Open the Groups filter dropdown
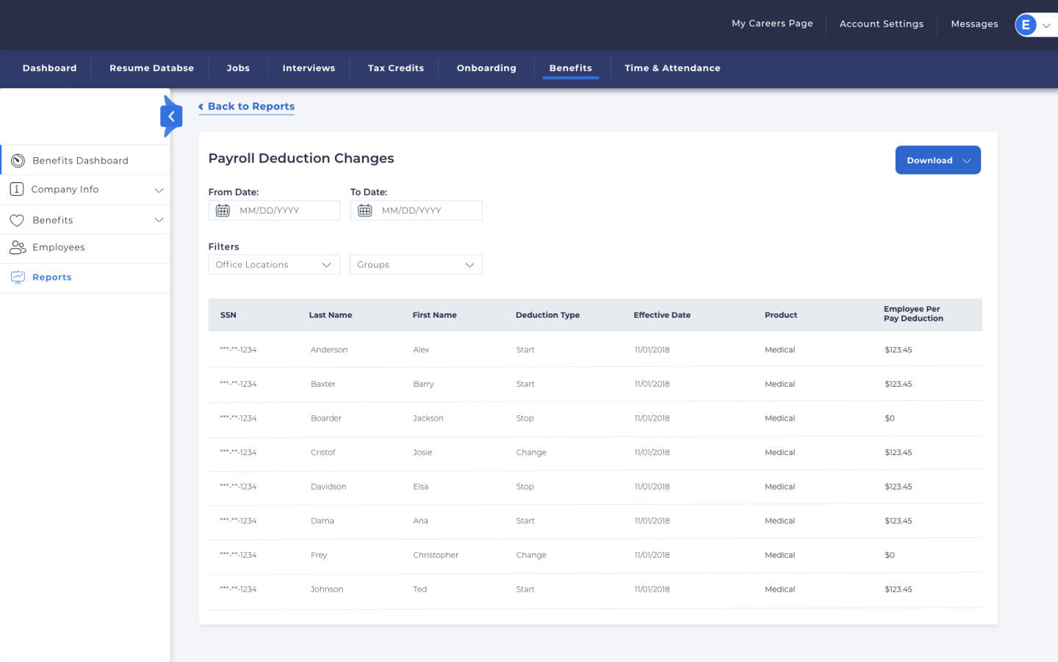Image resolution: width=1058 pixels, height=662 pixels. tap(416, 264)
